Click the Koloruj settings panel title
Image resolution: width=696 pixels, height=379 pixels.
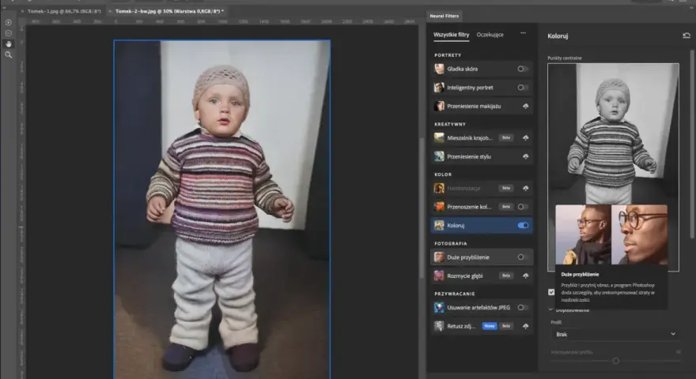coord(558,36)
